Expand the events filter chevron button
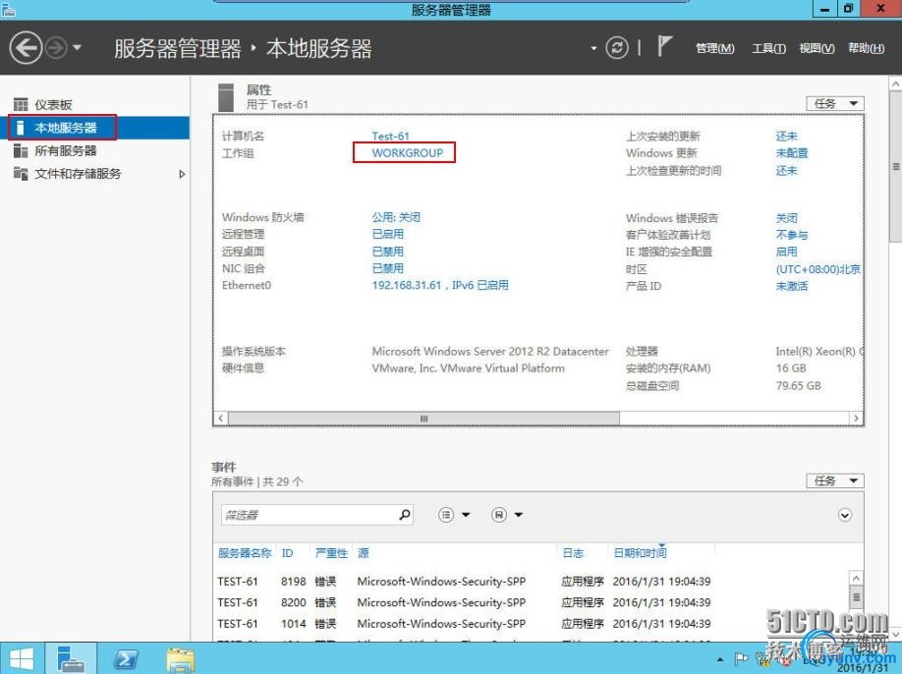The height and width of the screenshot is (674, 902). click(844, 515)
